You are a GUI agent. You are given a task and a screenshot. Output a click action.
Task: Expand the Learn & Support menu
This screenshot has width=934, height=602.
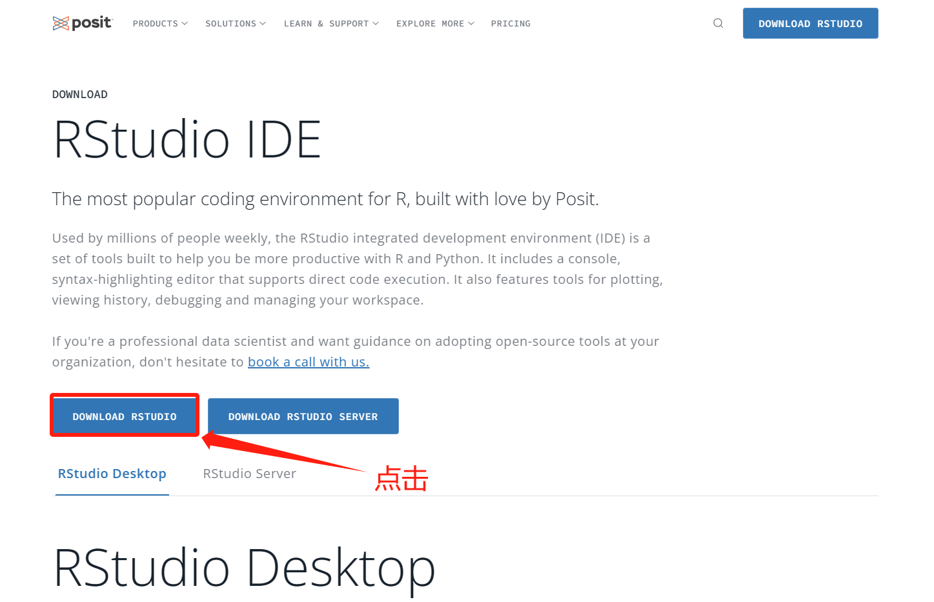coord(331,24)
